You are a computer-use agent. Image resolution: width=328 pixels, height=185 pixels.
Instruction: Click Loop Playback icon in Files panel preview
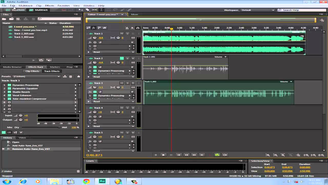41,60
